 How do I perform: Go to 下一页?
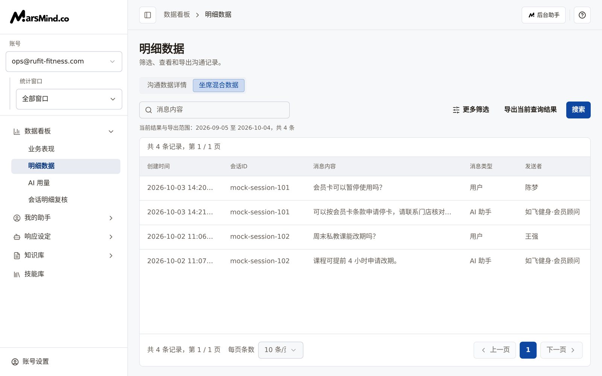point(561,350)
